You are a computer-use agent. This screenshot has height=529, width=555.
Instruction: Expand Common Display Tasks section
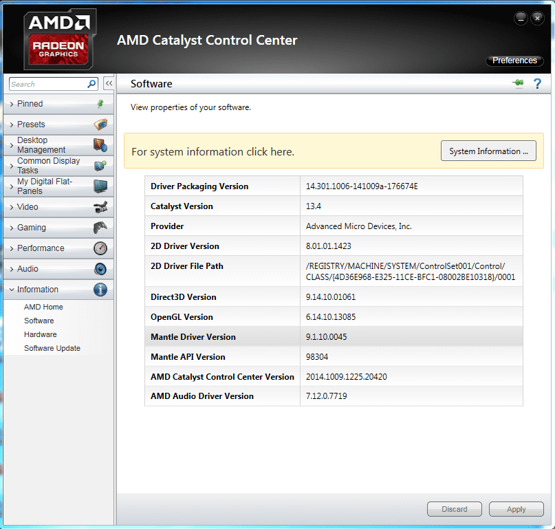coord(58,166)
